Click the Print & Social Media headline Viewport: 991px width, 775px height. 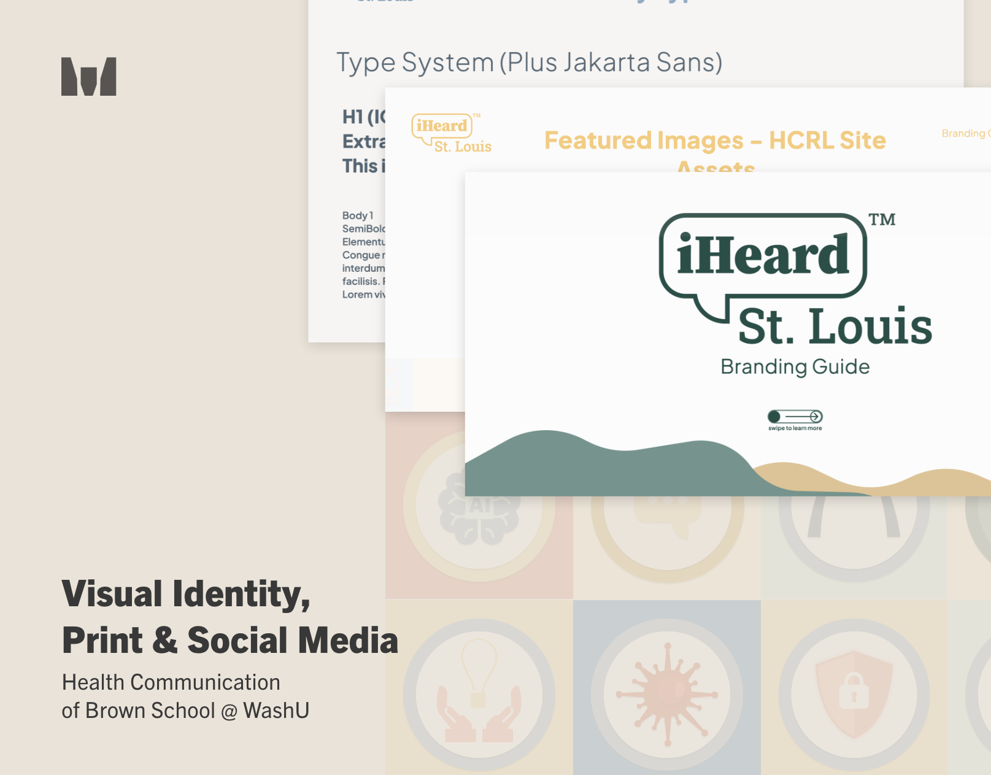click(230, 640)
